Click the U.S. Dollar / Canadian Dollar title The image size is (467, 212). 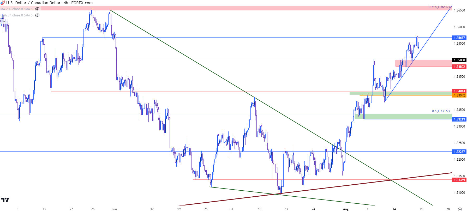[x=33, y=3]
